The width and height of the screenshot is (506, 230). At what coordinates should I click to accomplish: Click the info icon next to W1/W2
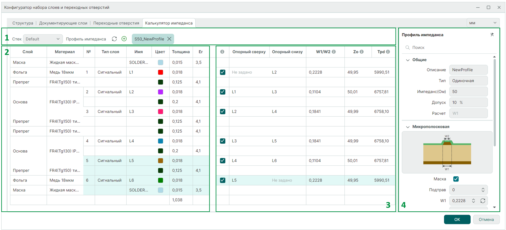pyautogui.click(x=334, y=52)
